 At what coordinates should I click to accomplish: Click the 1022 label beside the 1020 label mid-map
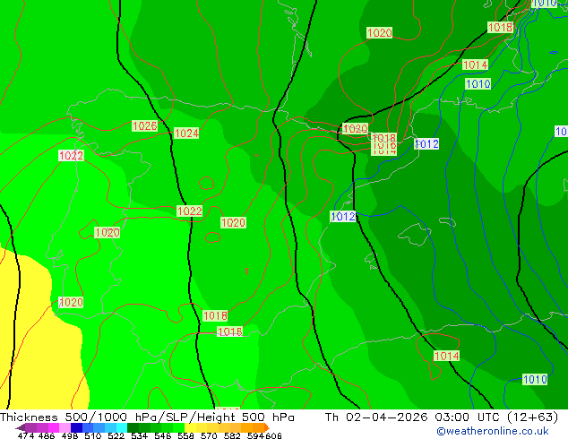click(x=189, y=211)
